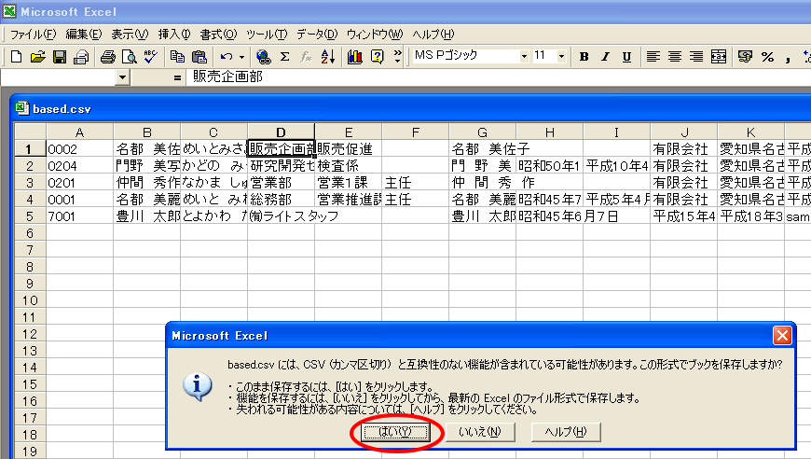
Task: Select cell containing 総務部
Action: click(281, 200)
